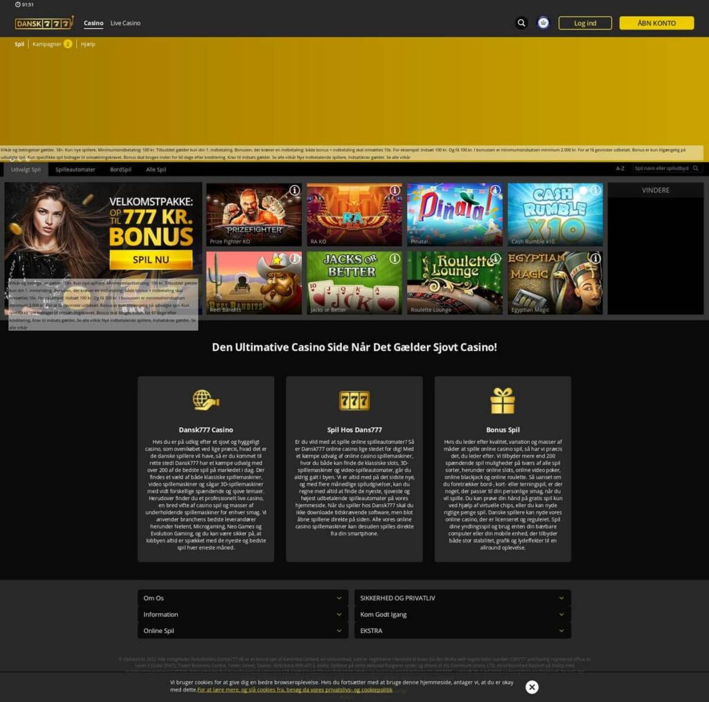Open info icon on Egyptian Magic tile
709x702 pixels.
(x=595, y=259)
